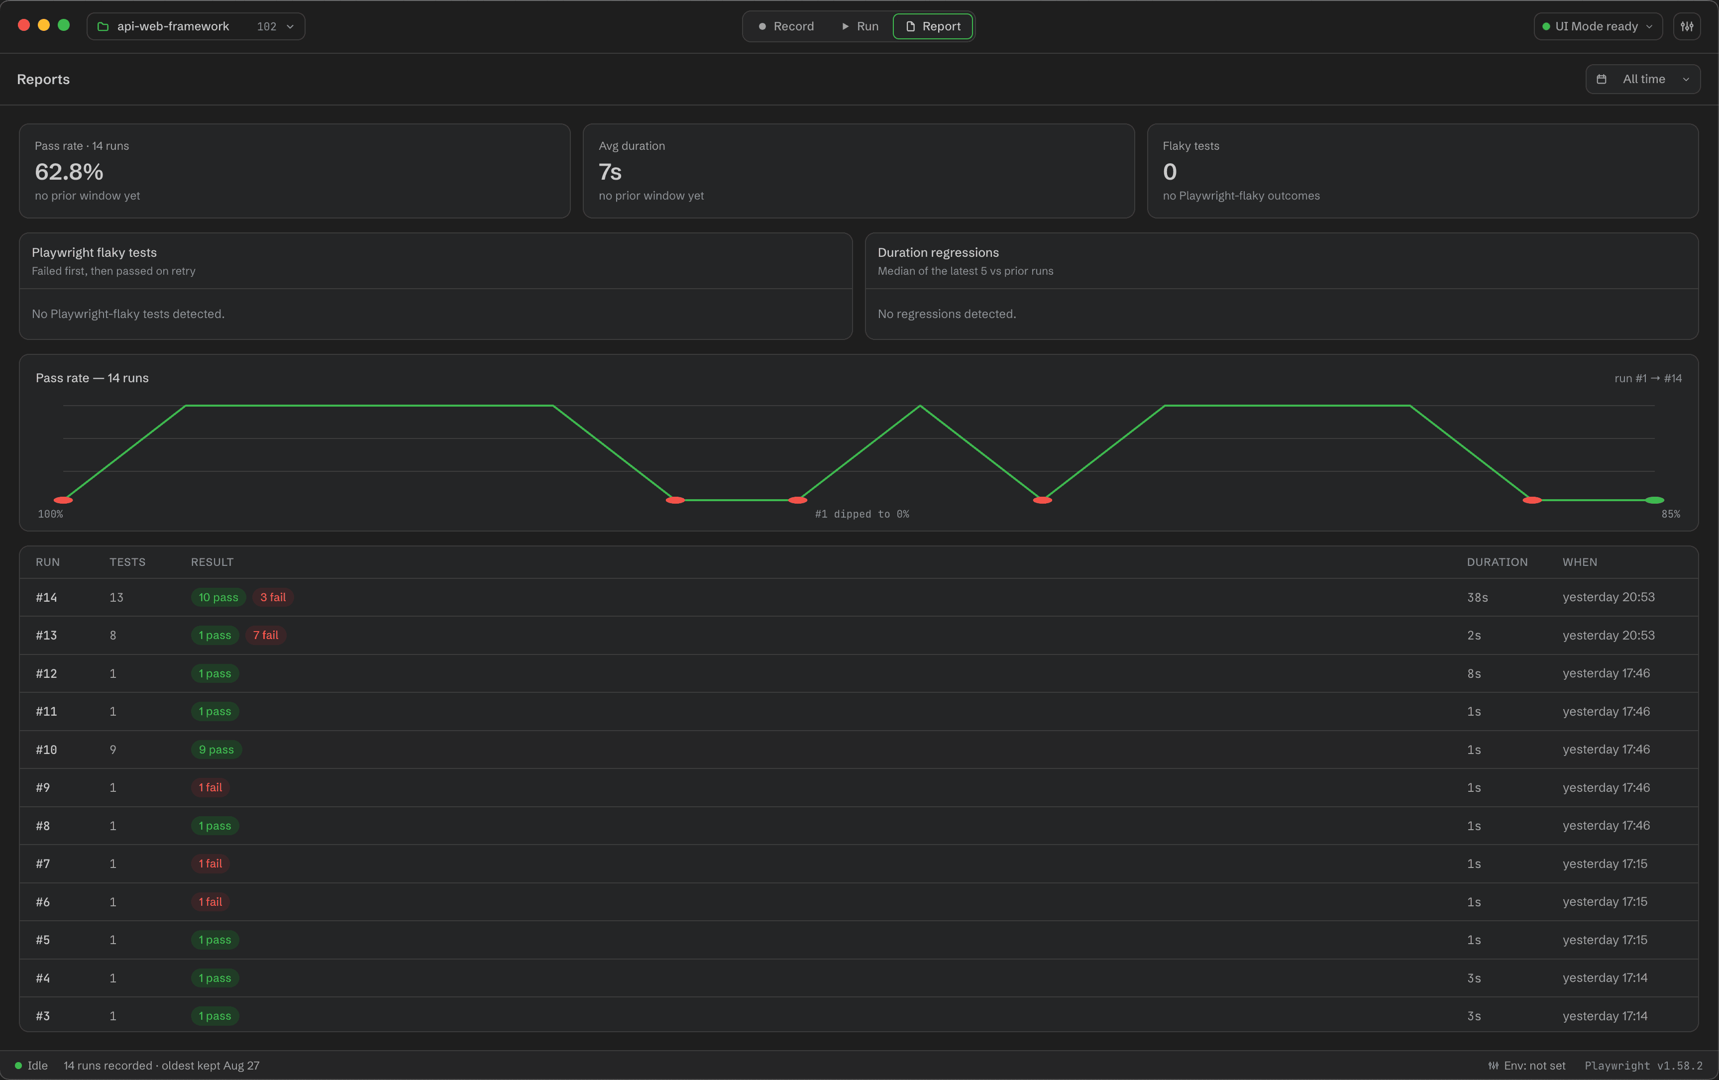Click the green last point on pass rate chart
This screenshot has width=1719, height=1080.
1655,500
